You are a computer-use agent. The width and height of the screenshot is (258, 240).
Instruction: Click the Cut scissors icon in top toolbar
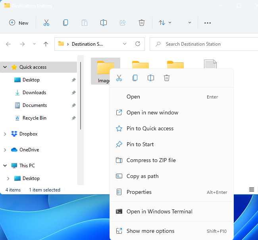(x=46, y=23)
